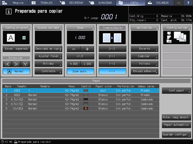Open the Encarte application option
Viewport: 193px width, 144px height.
pos(144,49)
